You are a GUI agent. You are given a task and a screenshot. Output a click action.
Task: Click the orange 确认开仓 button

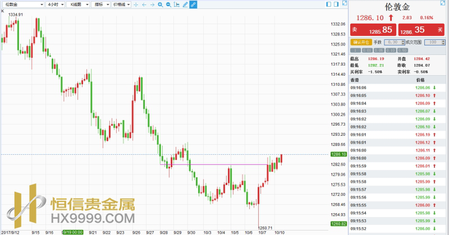point(361,42)
